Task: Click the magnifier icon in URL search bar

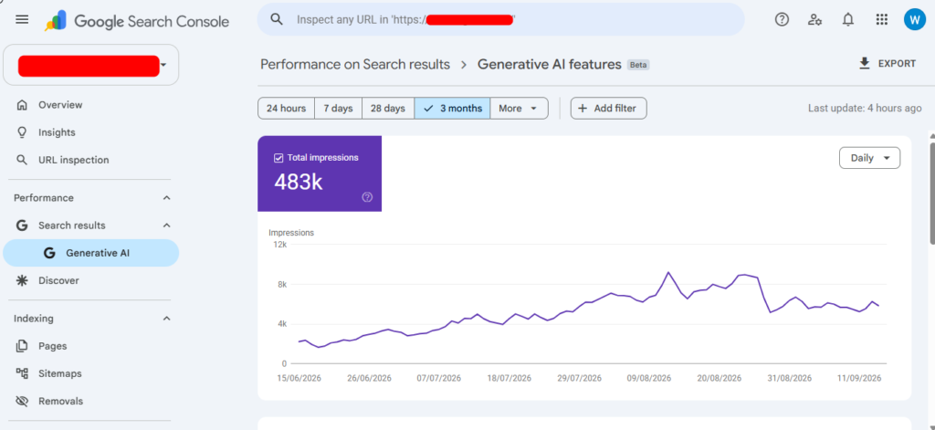Action: [x=276, y=19]
